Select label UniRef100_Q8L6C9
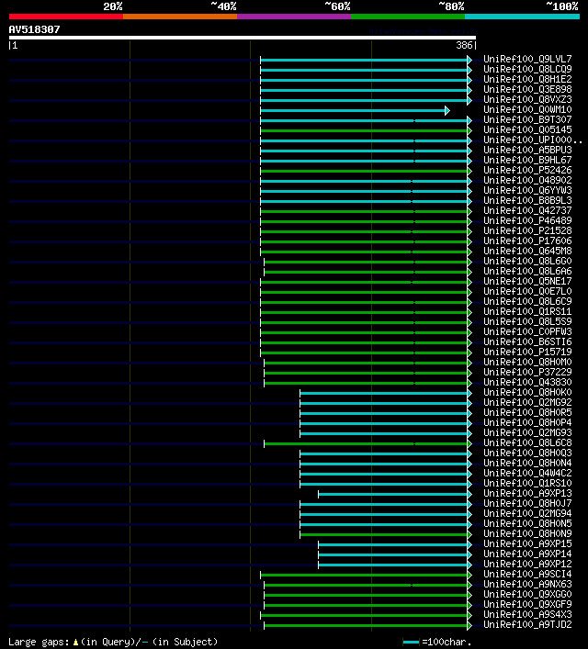Viewport: 588px width, 649px height. point(527,301)
